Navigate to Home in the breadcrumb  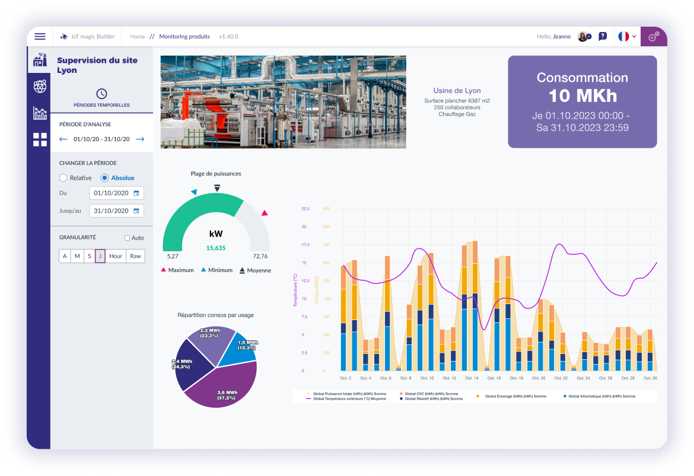point(137,36)
